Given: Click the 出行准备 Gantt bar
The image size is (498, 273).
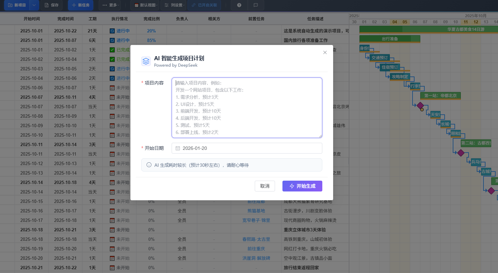Looking at the screenshot, I should tap(390, 39).
